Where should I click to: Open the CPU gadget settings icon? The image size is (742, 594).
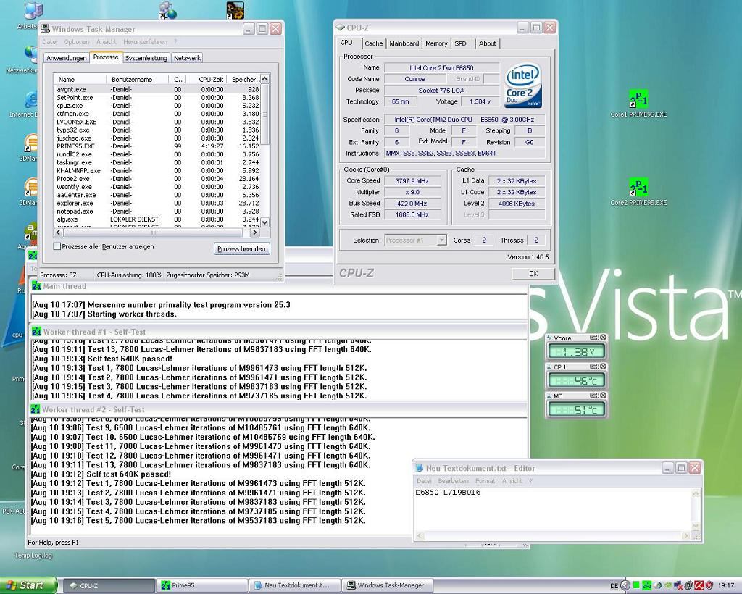pos(594,367)
